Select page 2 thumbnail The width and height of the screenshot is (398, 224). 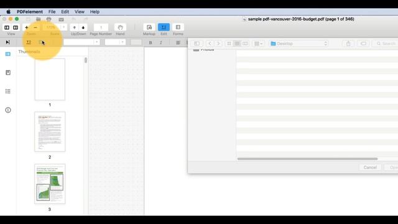coord(50,131)
